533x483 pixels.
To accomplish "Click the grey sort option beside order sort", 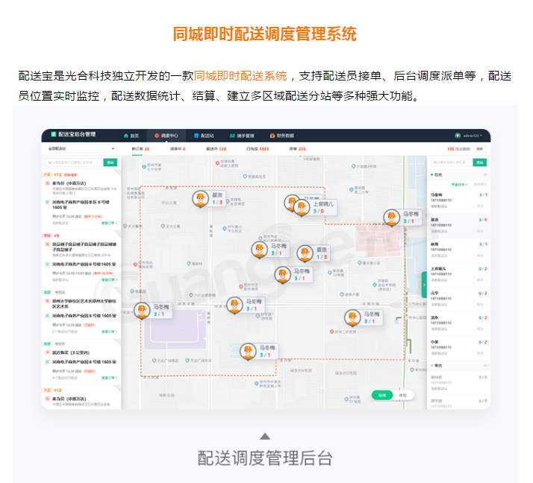I will [480, 184].
